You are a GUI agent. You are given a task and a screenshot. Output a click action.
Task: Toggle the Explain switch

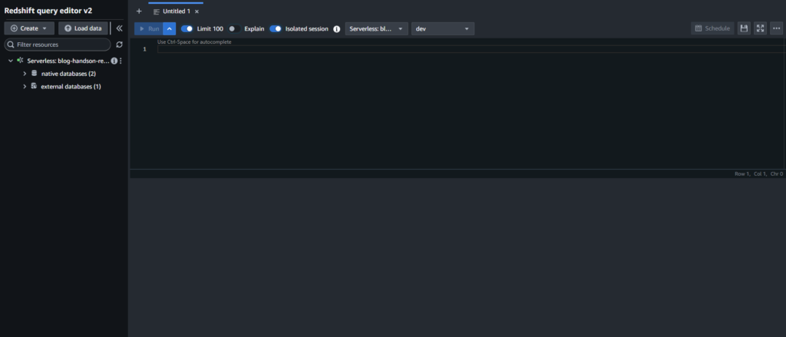234,28
